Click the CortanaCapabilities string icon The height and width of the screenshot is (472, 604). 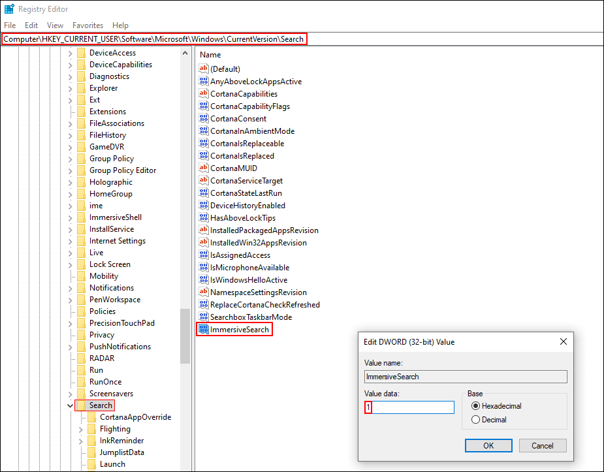(x=203, y=93)
